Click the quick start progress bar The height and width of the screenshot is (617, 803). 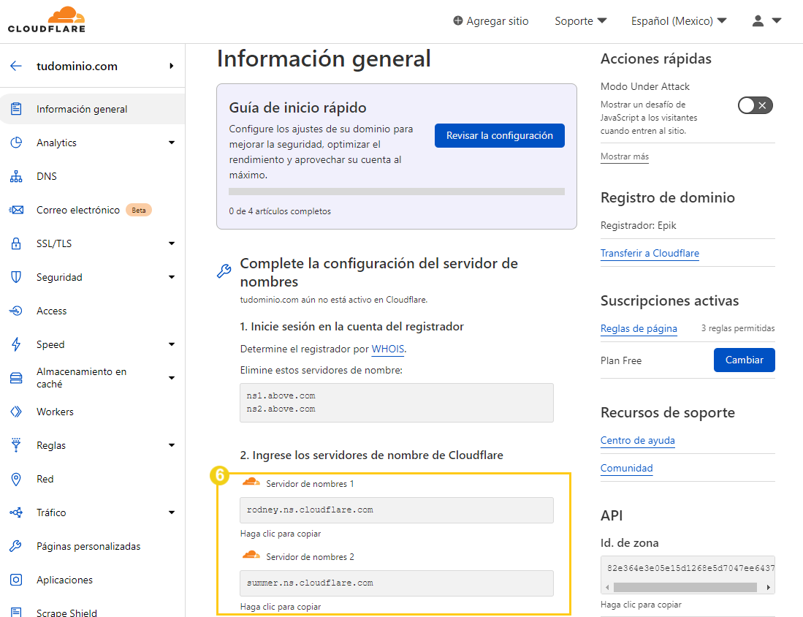396,191
